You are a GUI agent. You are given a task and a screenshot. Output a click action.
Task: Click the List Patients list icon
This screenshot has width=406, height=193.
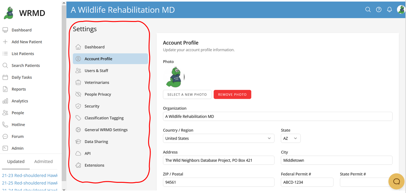coord(5,53)
